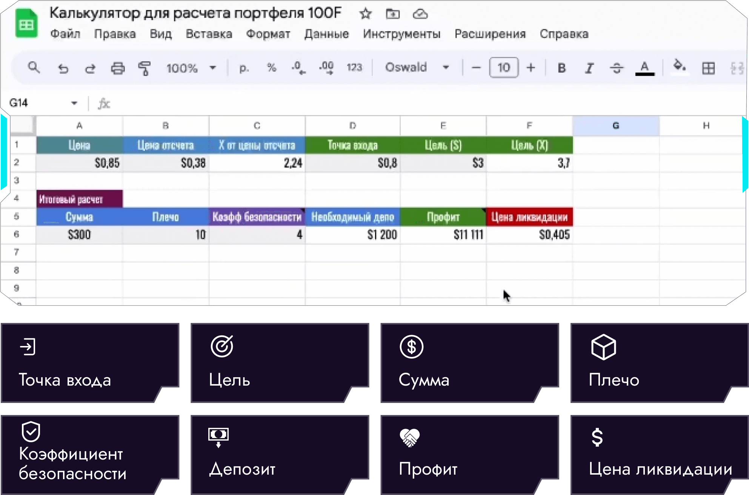Open the Oswald font dropdown
This screenshot has width=749, height=495.
point(446,68)
